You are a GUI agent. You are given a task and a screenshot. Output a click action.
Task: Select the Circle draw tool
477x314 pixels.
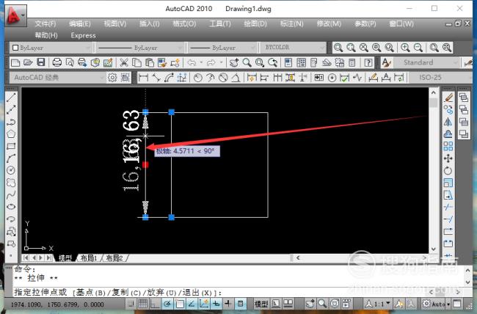click(x=11, y=170)
